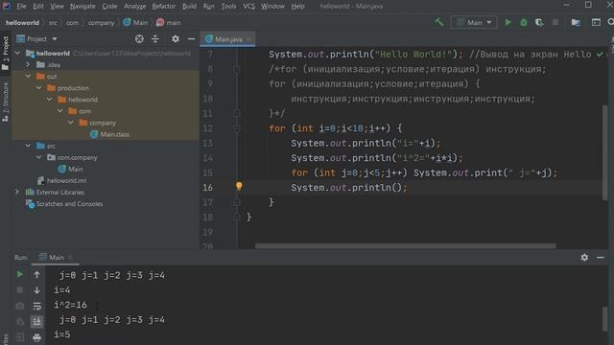Hide the Project tool window

point(191,38)
